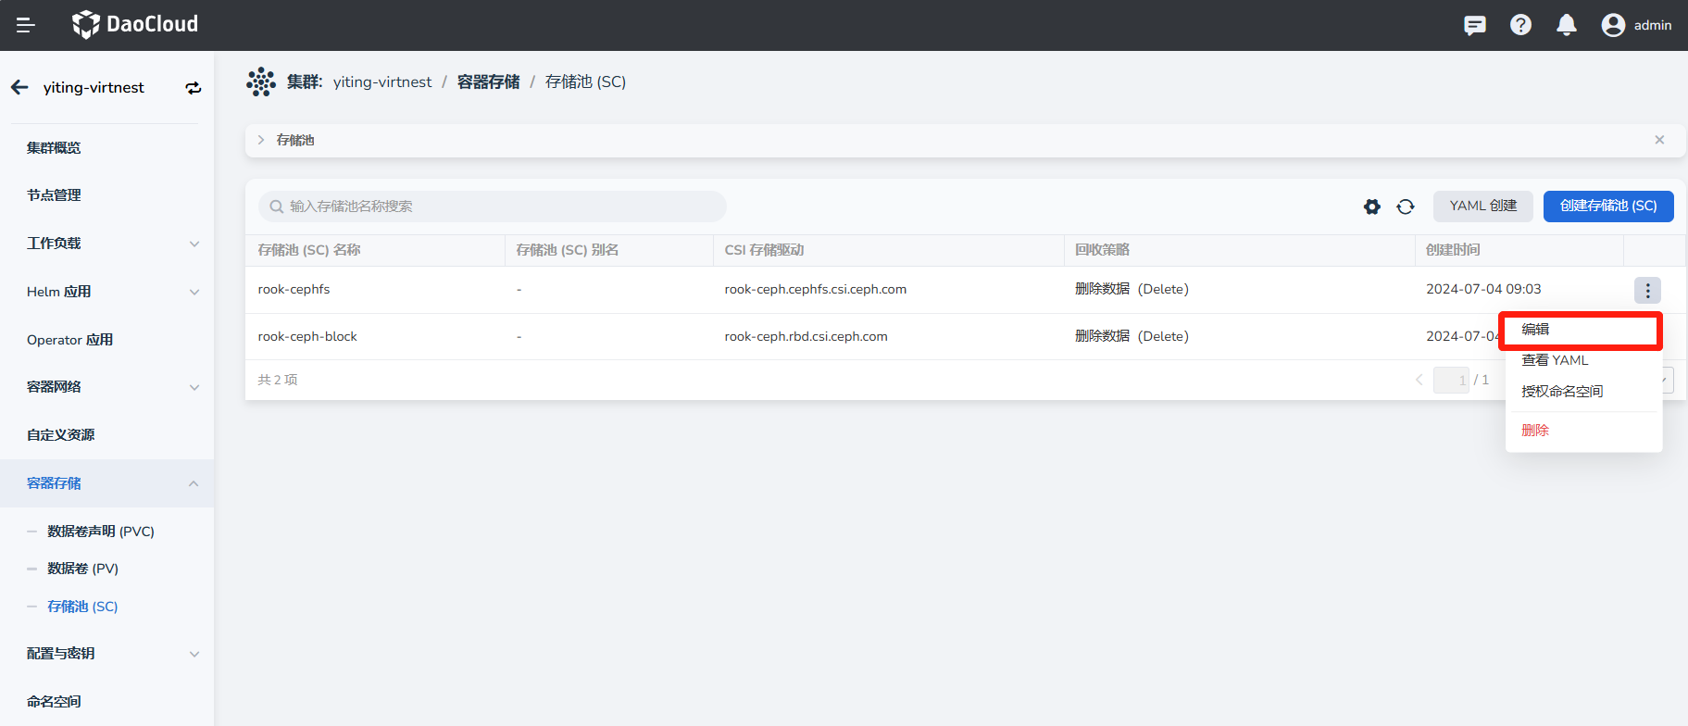Viewport: 1688px width, 726px height.
Task: Toggle the hamburger sidebar menu icon
Action: tap(26, 25)
